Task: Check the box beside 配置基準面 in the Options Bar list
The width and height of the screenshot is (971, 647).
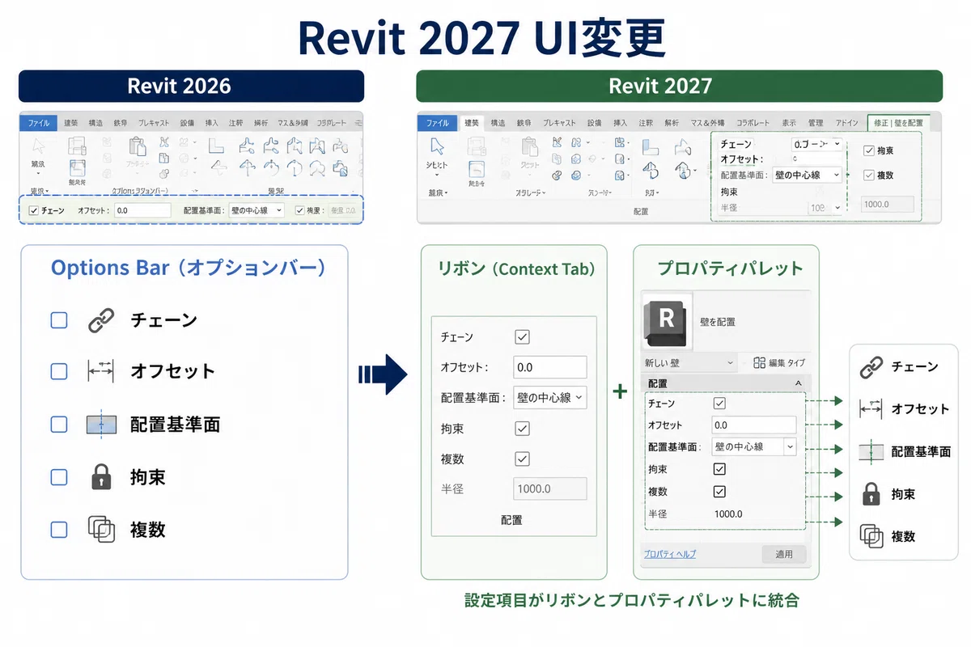Action: point(59,425)
